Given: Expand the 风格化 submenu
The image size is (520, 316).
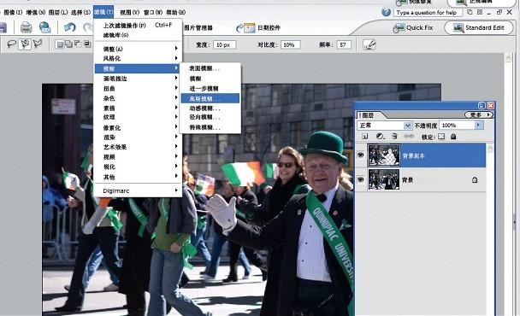Looking at the screenshot, I should coord(138,58).
